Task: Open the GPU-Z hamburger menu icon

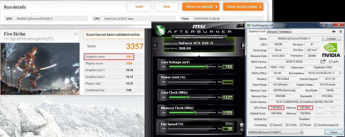Action: coord(341,31)
